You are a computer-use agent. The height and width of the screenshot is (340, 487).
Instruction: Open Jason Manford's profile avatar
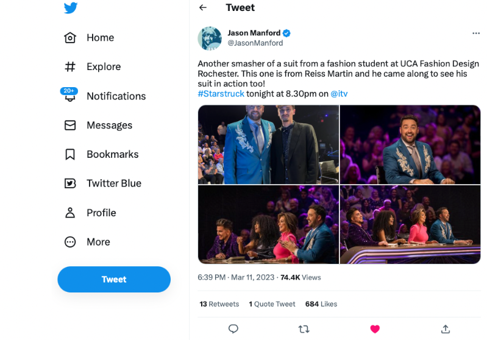(210, 38)
